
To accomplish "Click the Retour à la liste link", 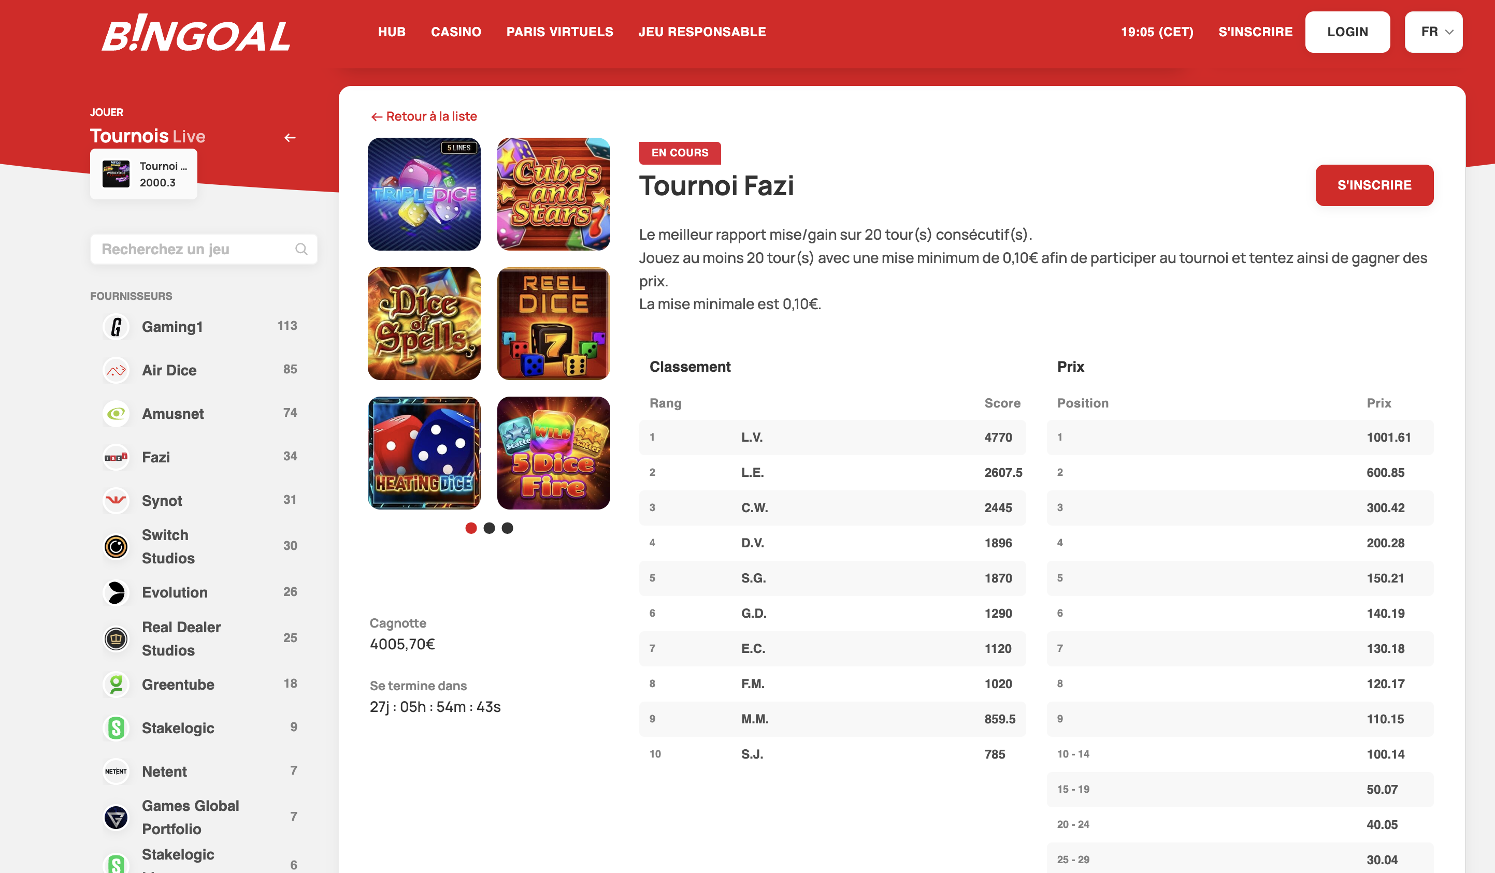I will coord(424,116).
